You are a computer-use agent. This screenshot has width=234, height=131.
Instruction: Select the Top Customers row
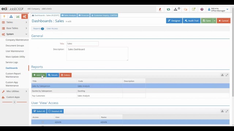[x=130, y=96]
